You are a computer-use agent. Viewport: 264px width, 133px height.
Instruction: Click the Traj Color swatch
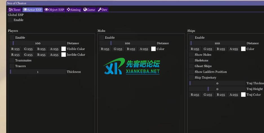[x=243, y=95]
